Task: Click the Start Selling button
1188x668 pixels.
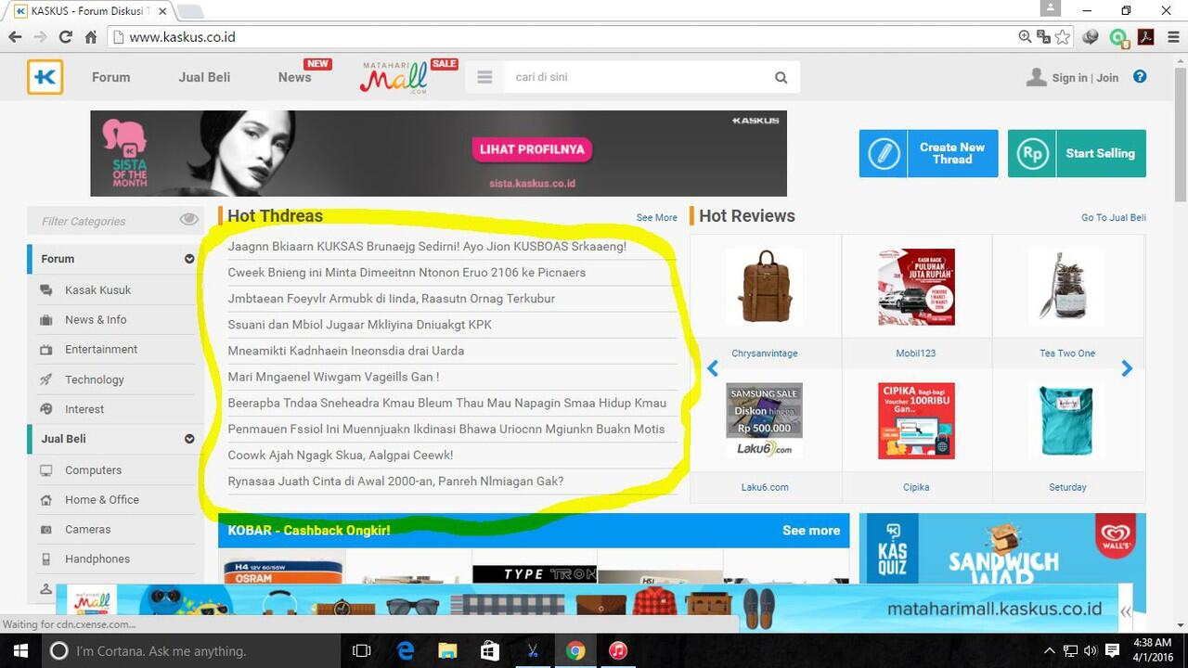Action: point(1077,153)
